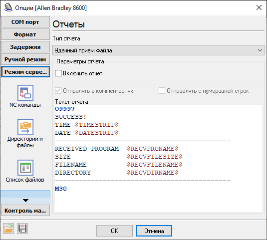Confirm with the OK button
Image resolution: width=267 pixels, height=240 pixels.
(114, 231)
